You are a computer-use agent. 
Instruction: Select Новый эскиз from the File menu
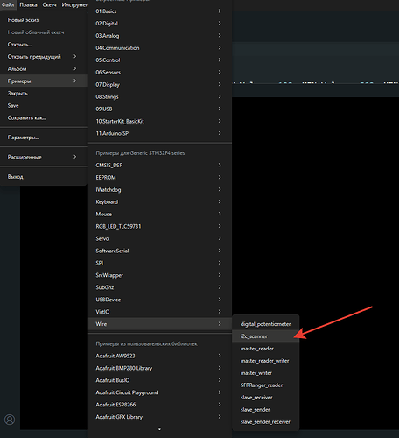(44, 20)
